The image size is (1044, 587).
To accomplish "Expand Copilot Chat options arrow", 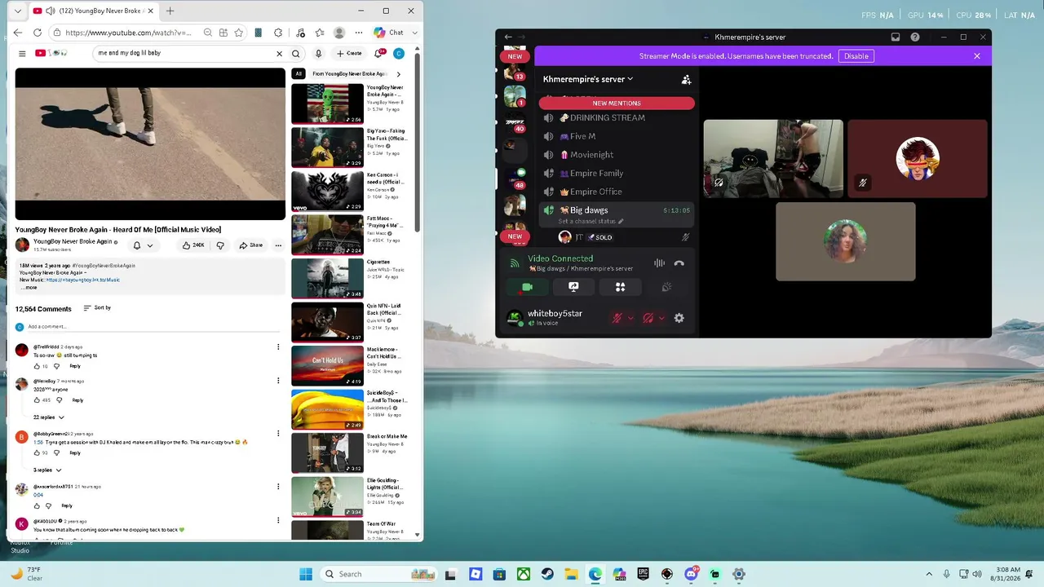I will click(x=414, y=33).
